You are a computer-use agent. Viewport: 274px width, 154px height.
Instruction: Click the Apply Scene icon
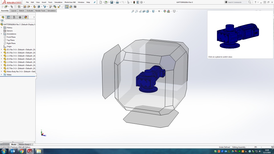click(x=168, y=11)
